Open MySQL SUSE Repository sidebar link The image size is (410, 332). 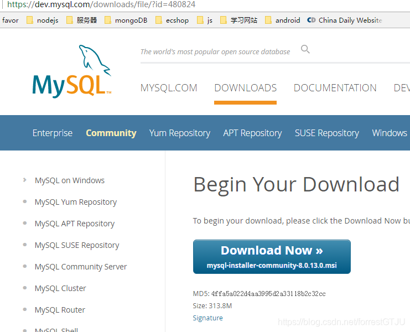77,245
